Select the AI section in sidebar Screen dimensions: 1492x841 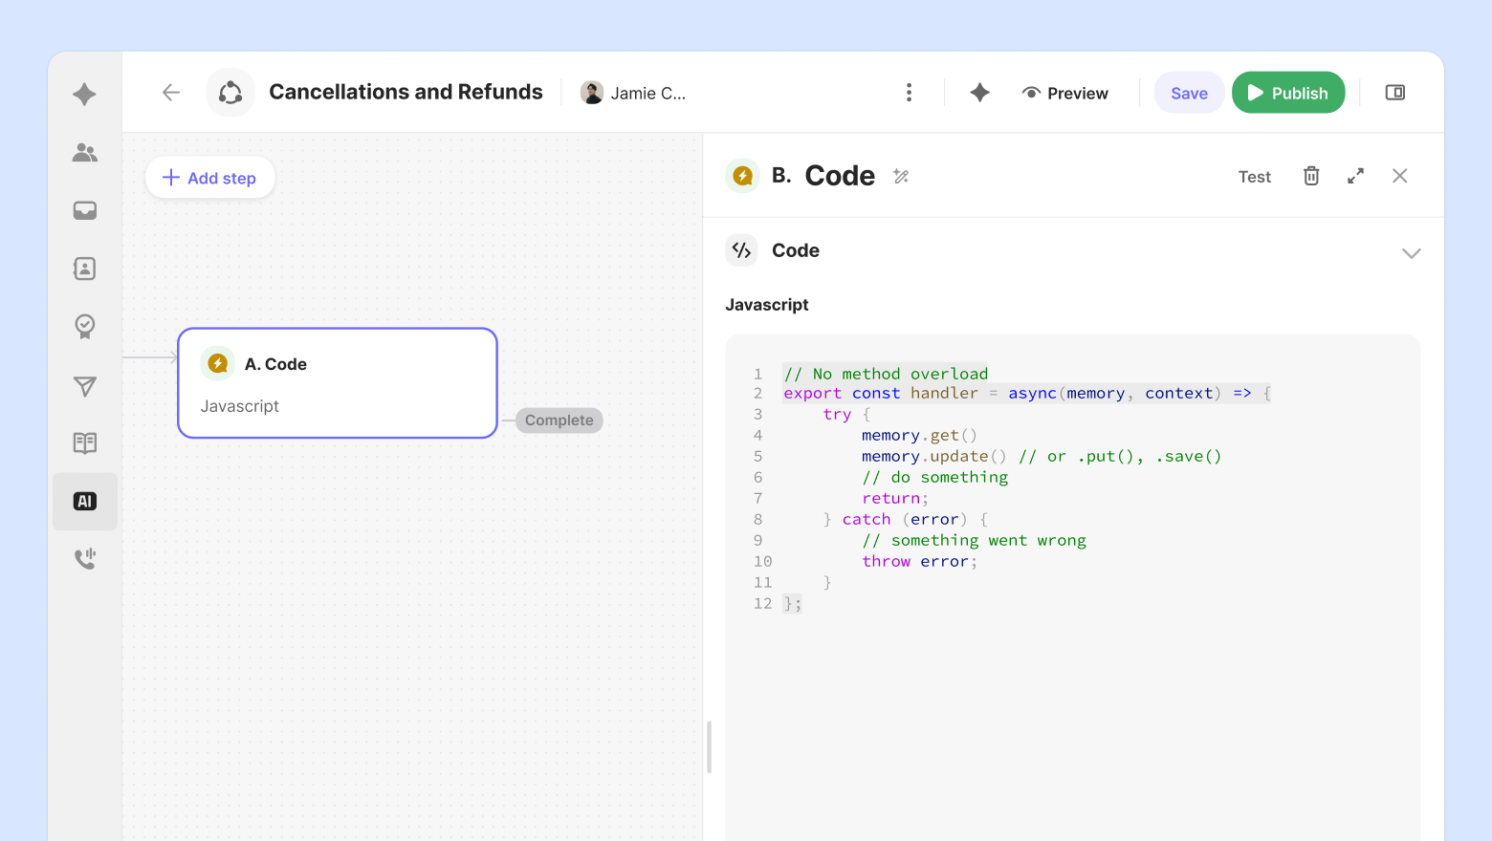(85, 502)
